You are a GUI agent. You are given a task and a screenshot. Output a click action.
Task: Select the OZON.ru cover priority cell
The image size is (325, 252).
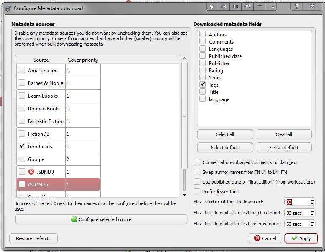click(83, 184)
